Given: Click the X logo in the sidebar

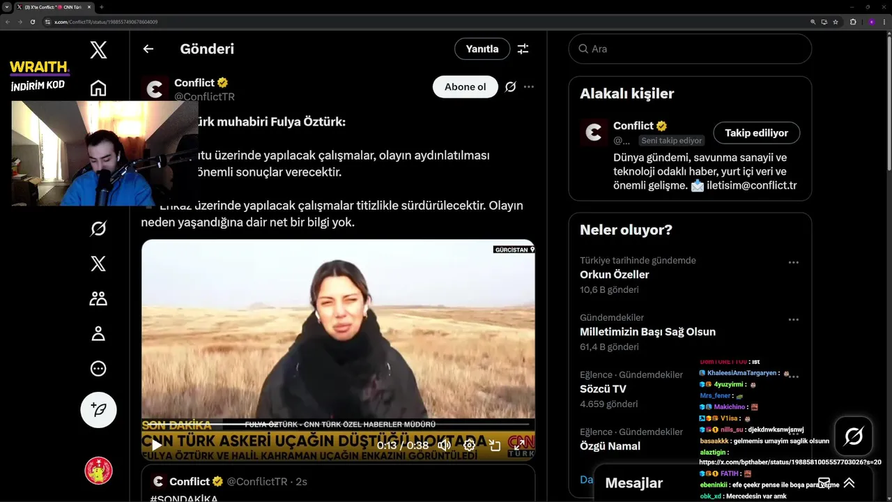Looking at the screenshot, I should pyautogui.click(x=98, y=50).
